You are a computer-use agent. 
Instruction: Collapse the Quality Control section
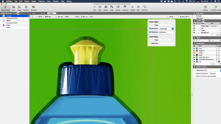click(x=195, y=67)
